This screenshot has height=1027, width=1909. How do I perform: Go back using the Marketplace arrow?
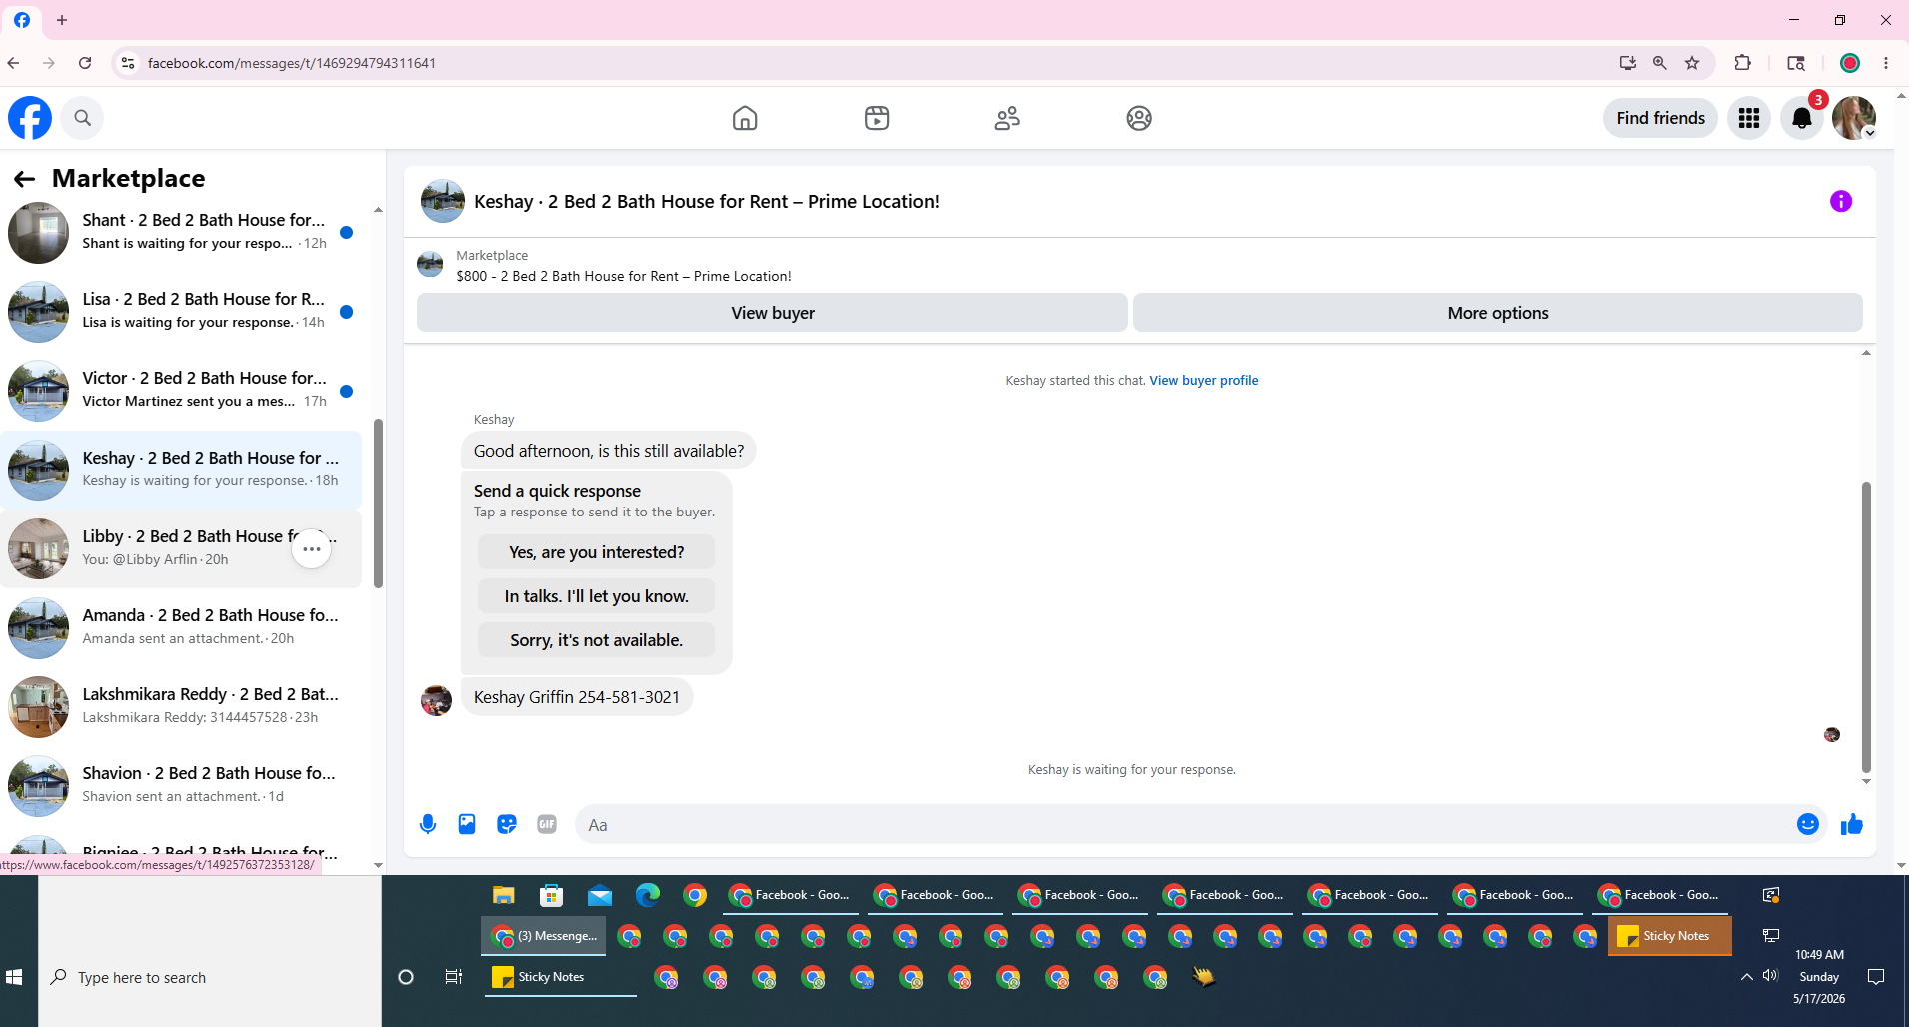coord(24,179)
